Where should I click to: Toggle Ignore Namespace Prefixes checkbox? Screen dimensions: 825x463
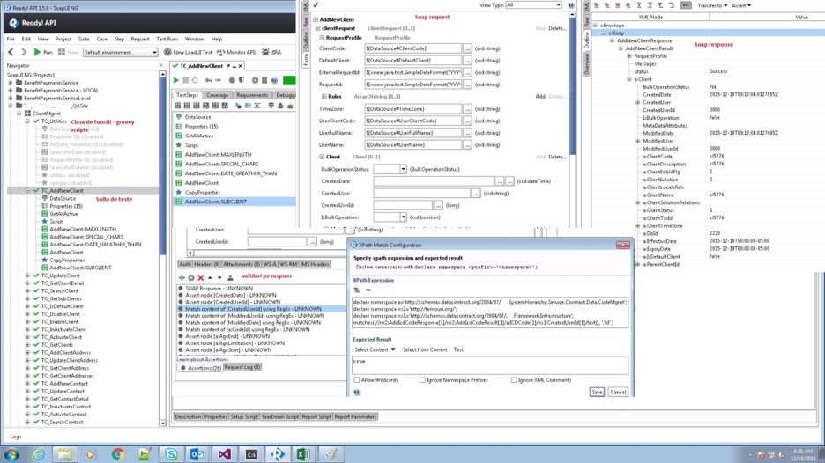coord(423,380)
